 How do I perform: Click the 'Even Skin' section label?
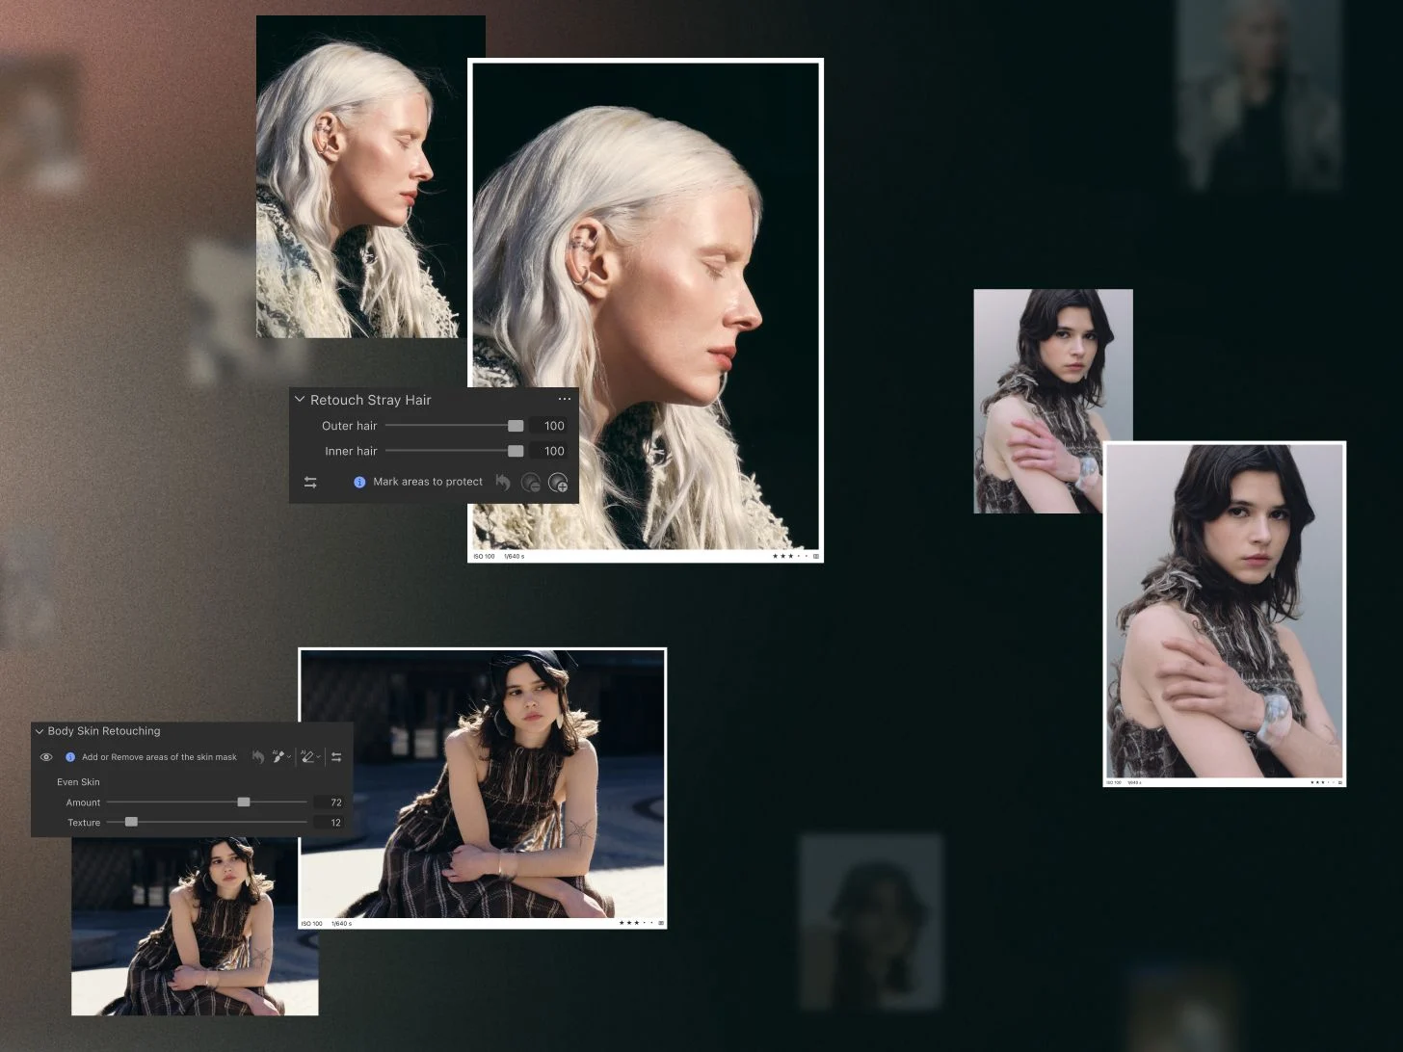click(78, 782)
